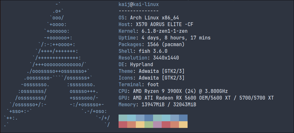Select the DE line showing Hyprland
The height and width of the screenshot is (133, 294).
click(x=138, y=65)
